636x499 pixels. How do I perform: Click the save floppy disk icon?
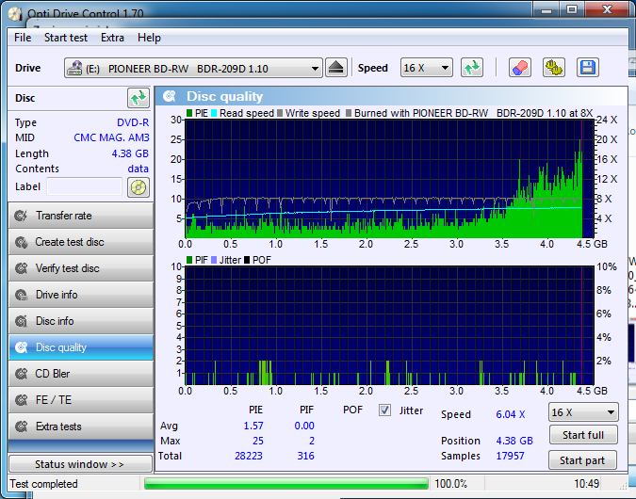[587, 68]
